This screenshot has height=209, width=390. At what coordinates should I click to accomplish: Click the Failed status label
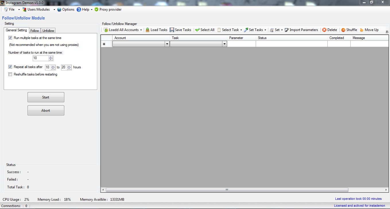click(13, 179)
